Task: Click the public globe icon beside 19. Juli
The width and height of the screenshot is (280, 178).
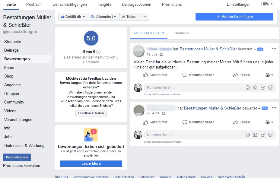Action: click(x=161, y=55)
